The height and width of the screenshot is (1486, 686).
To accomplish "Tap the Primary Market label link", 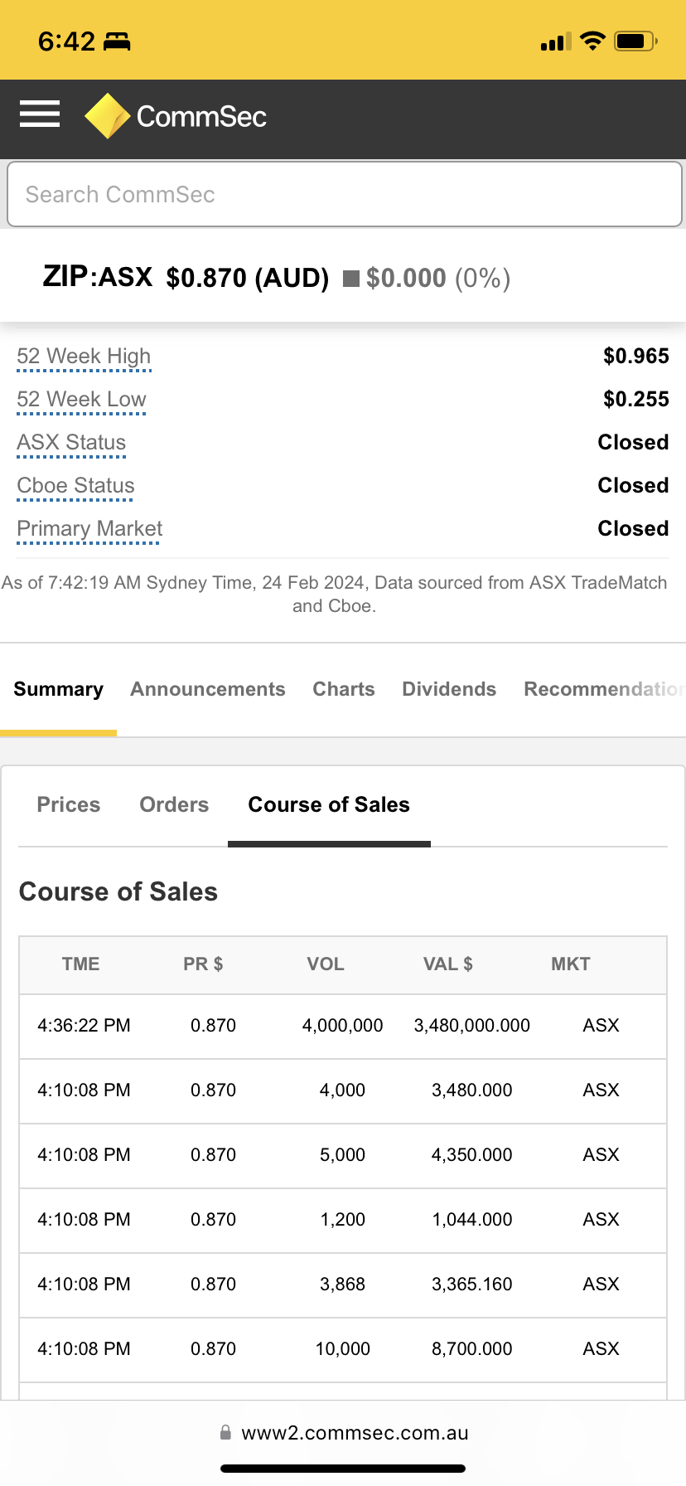I will click(89, 529).
